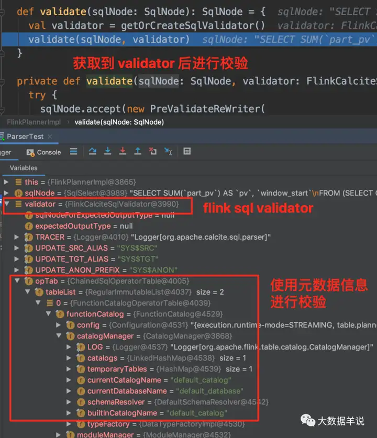The height and width of the screenshot is (438, 377).
Task: Select the TRACER Logger@4010 row
Action: pyautogui.click(x=188, y=237)
